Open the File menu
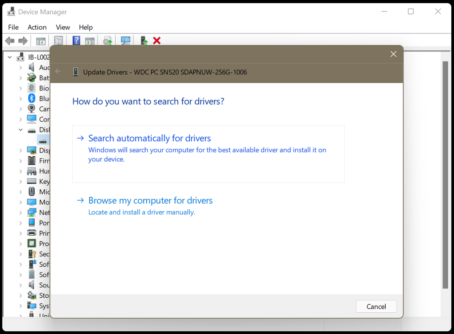This screenshot has height=334, width=454. 13,27
